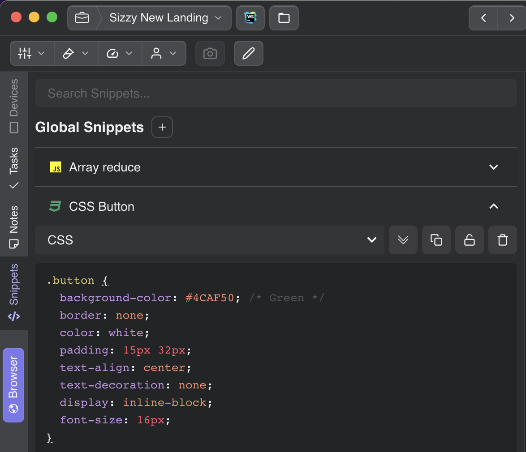
Task: Open the project folder icon
Action: point(284,18)
